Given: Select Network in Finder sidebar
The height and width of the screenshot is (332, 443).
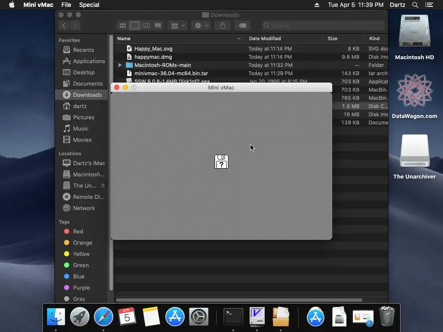Looking at the screenshot, I should [x=82, y=208].
